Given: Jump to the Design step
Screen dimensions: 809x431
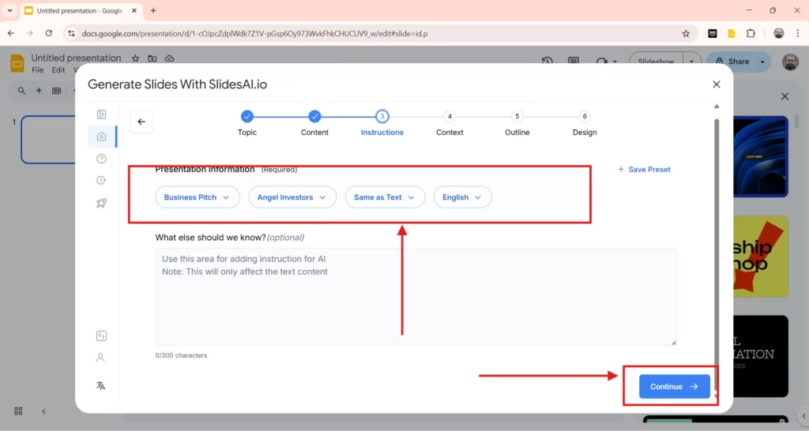Looking at the screenshot, I should pyautogui.click(x=585, y=117).
